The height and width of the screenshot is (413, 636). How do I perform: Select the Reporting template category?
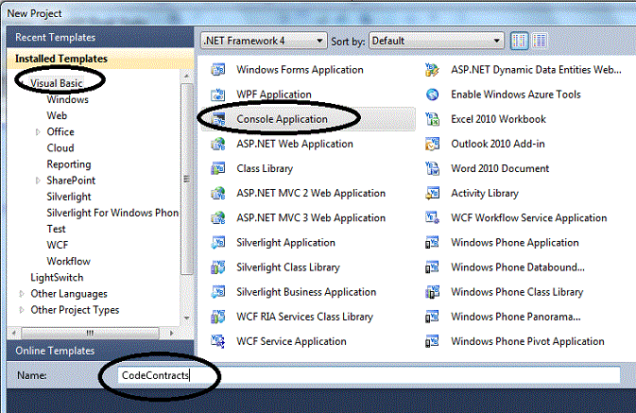tap(69, 164)
